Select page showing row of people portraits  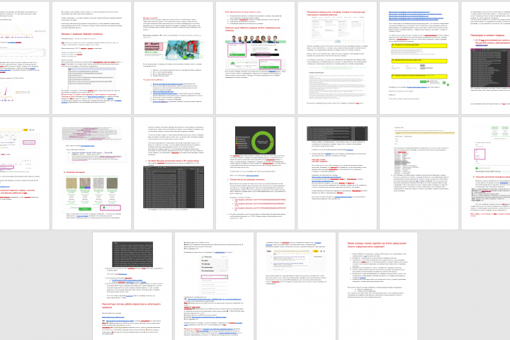click(255, 58)
